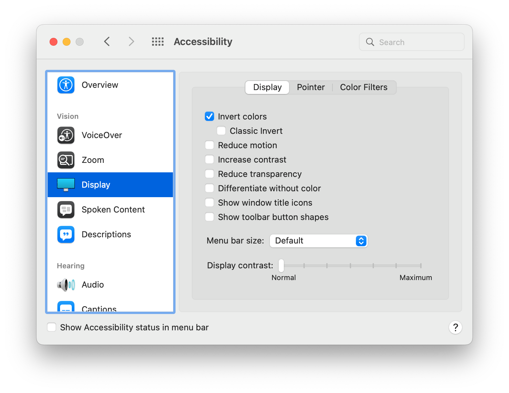Click the back navigation arrow
Screen dimensions: 509x393
click(107, 41)
